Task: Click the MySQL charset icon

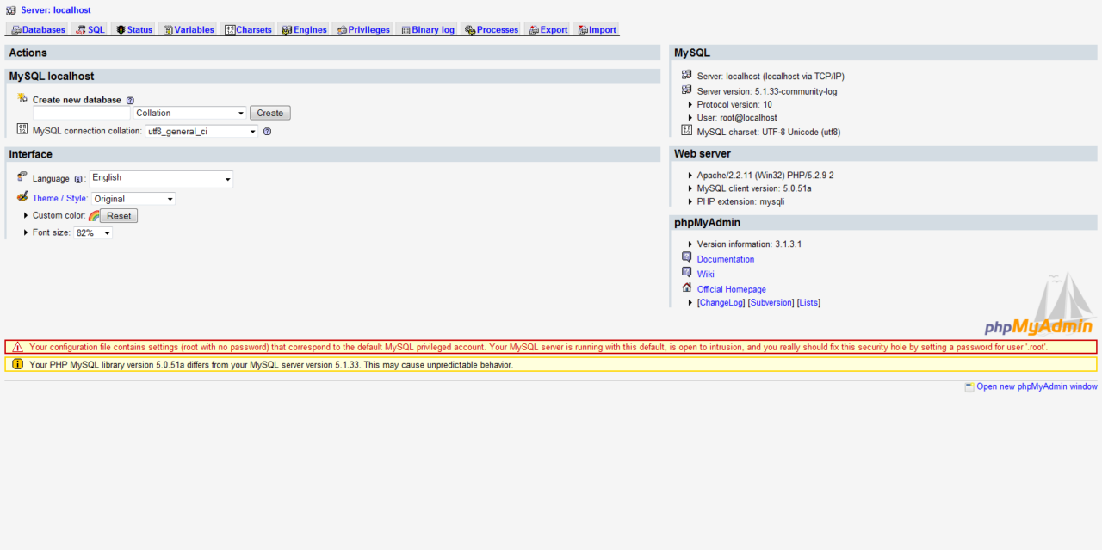Action: (686, 130)
